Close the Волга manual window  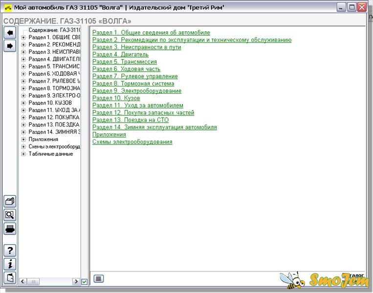point(362,7)
